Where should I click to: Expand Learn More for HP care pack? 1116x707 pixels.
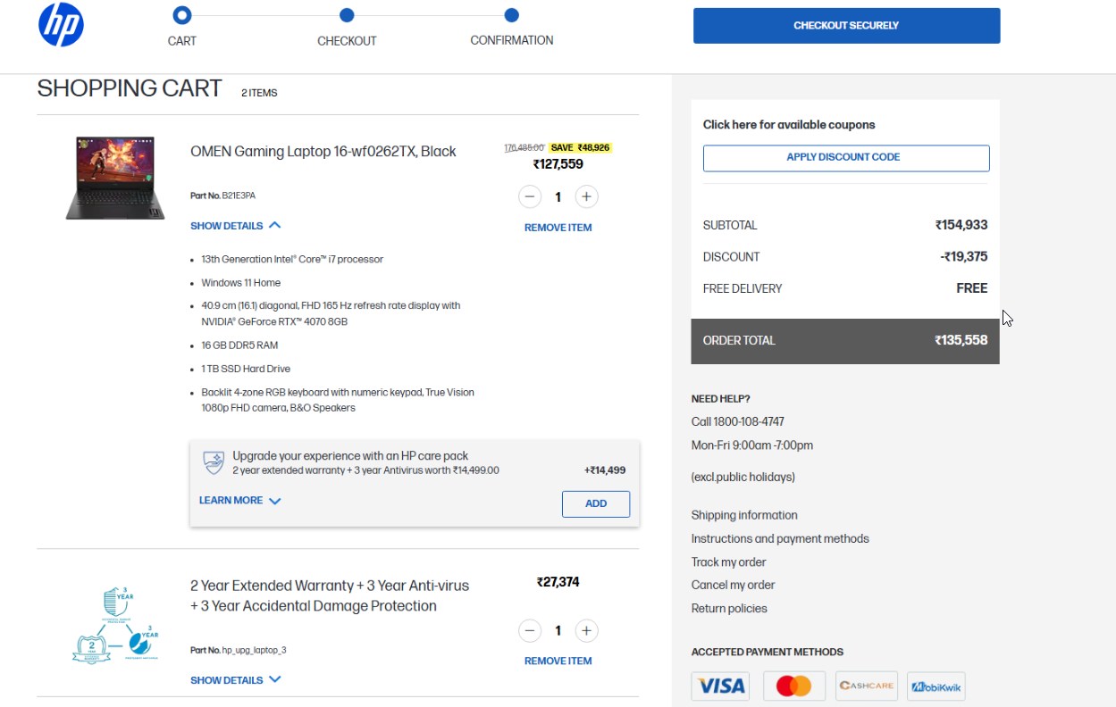tap(239, 501)
